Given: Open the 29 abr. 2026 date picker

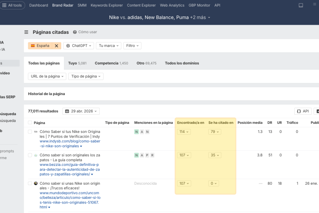Looking at the screenshot, I should point(81,111).
